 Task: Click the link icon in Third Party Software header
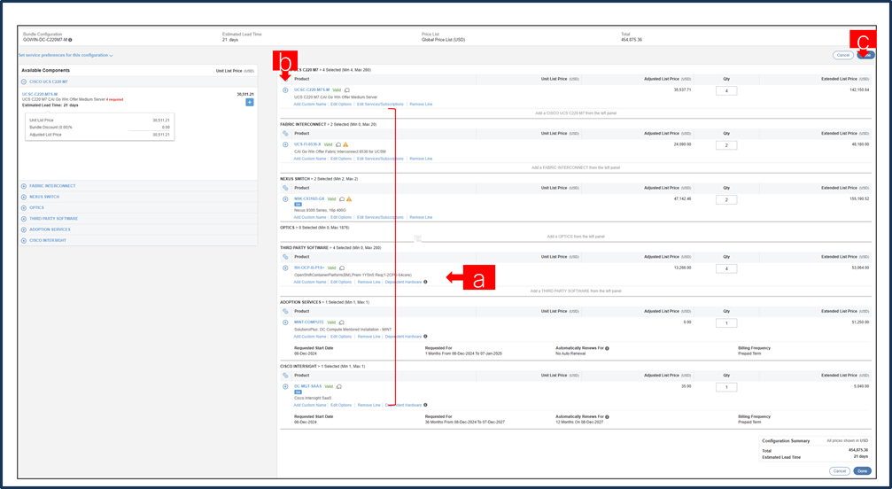click(285, 257)
